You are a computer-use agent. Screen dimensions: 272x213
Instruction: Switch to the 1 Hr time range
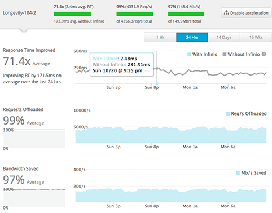[160, 37]
